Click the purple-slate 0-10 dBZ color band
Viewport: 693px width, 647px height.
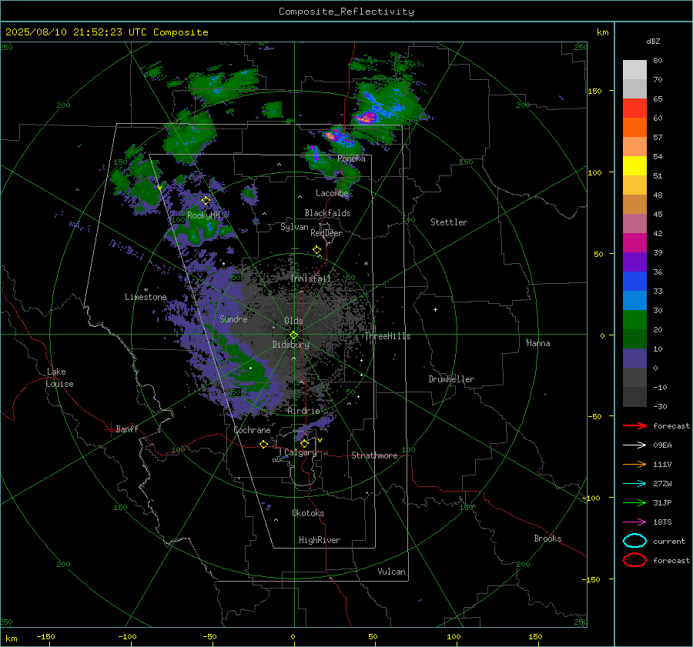tap(634, 359)
